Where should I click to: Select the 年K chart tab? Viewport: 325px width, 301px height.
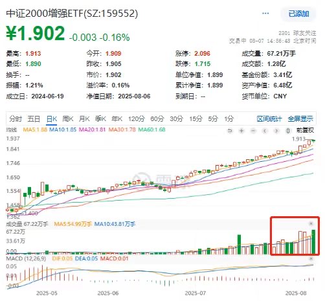pyautogui.click(x=117, y=118)
